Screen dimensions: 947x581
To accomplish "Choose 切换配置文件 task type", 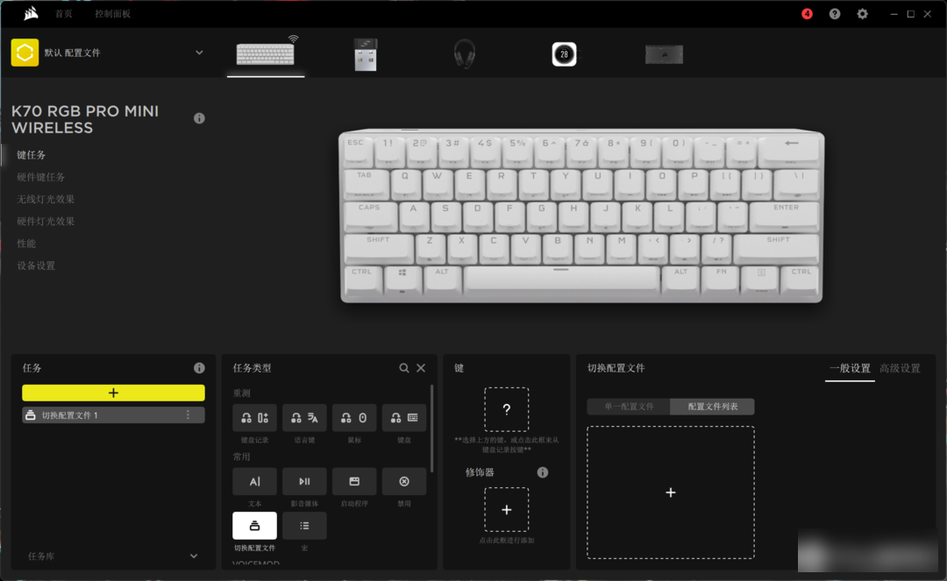I will 255,526.
